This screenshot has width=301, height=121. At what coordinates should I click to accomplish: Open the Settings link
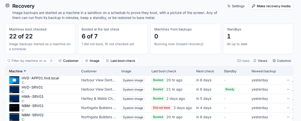(236, 6)
